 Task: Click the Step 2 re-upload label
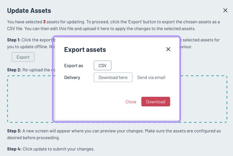pyautogui.click(x=14, y=70)
